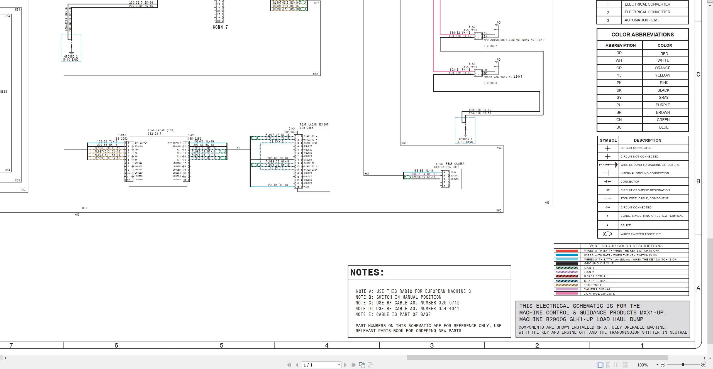Click the AMBER MAS WARNING LIGHT label

[x=503, y=77]
